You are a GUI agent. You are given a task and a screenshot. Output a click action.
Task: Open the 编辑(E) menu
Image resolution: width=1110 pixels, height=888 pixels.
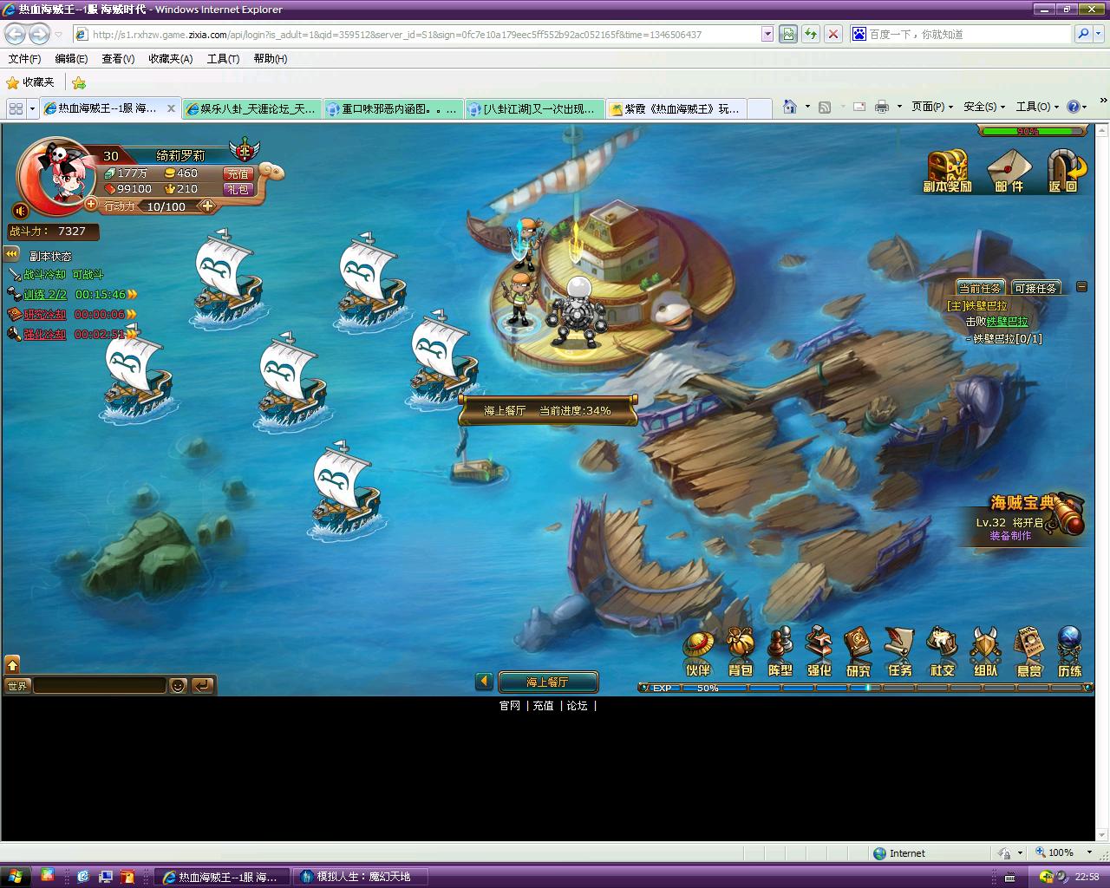[71, 59]
